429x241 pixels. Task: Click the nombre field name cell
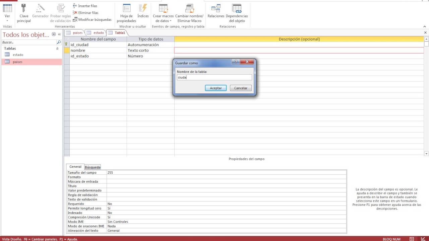[x=98, y=50]
